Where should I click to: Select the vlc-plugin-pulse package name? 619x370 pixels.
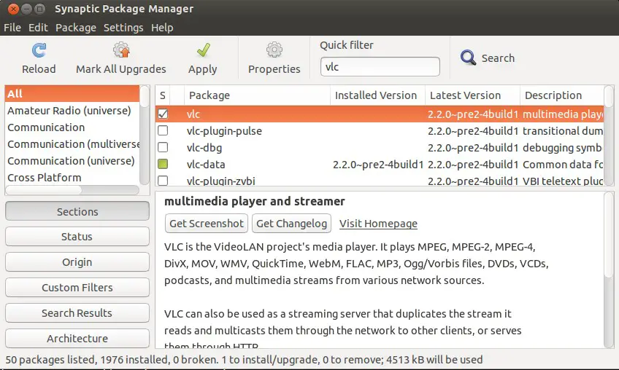tap(224, 131)
